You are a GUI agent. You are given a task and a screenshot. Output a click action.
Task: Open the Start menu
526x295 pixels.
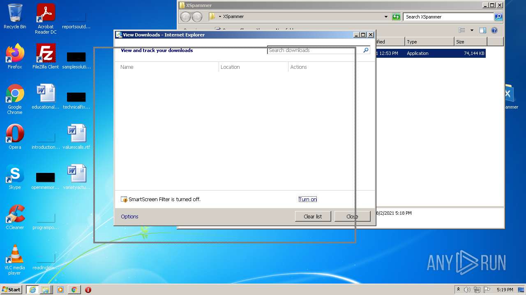click(11, 290)
